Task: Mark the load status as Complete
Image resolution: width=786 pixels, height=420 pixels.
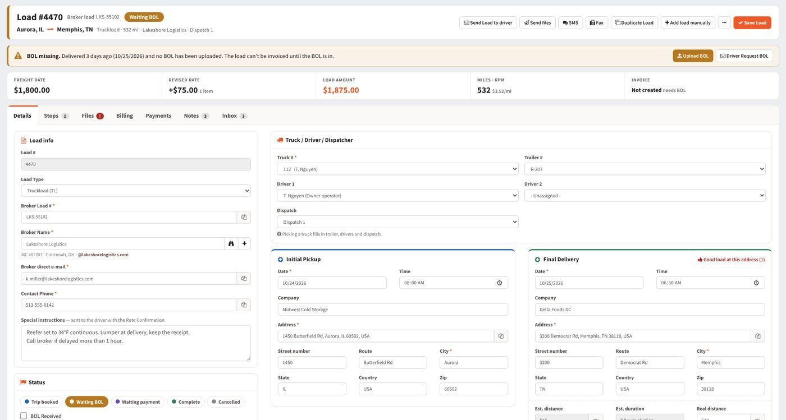Action: 186,402
